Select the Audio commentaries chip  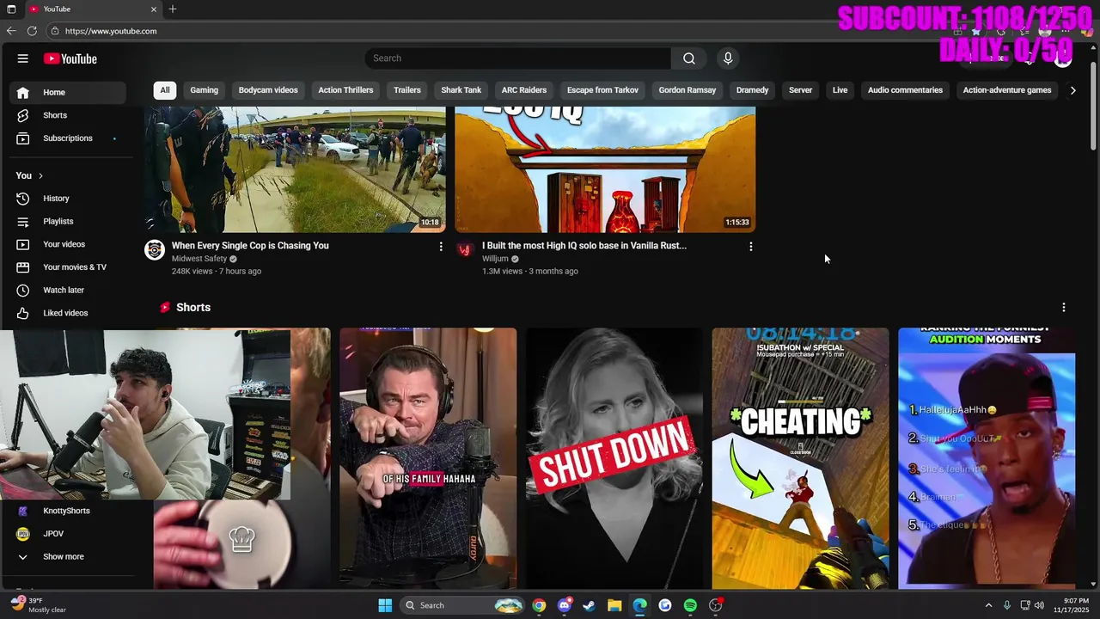pyautogui.click(x=905, y=90)
